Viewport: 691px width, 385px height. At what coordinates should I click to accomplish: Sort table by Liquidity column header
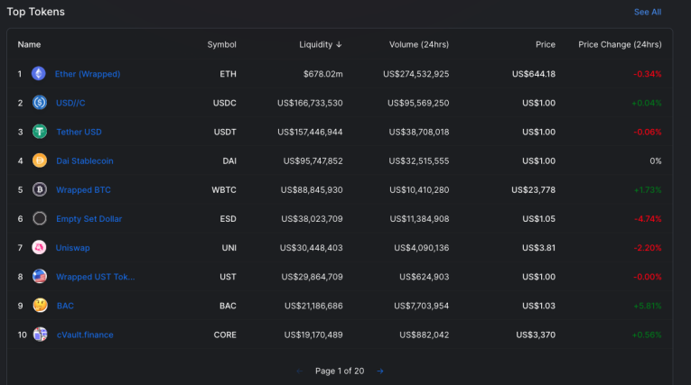coord(321,44)
